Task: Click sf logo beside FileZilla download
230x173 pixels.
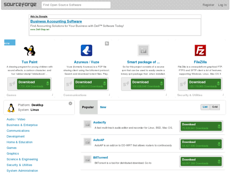Action: coord(183,84)
